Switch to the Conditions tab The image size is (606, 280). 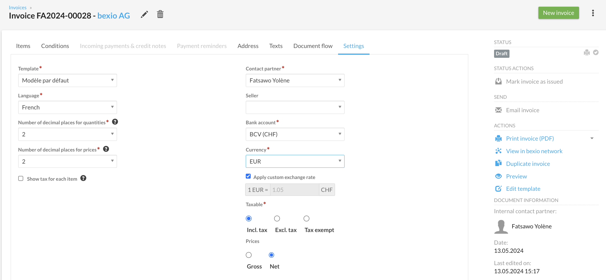[55, 46]
